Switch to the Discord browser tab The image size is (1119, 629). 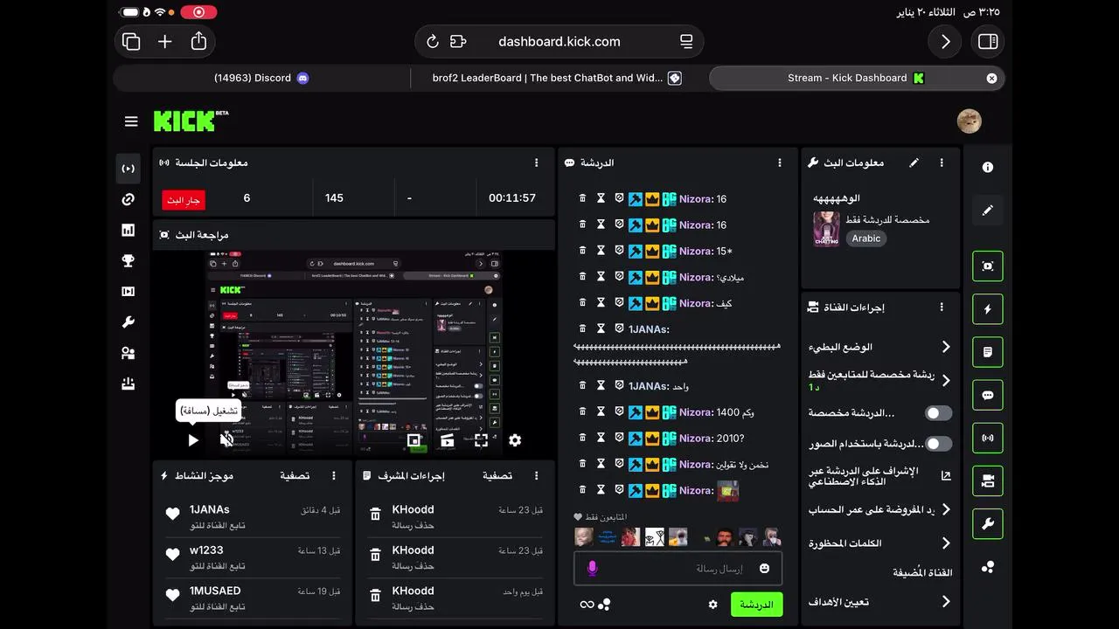click(261, 78)
